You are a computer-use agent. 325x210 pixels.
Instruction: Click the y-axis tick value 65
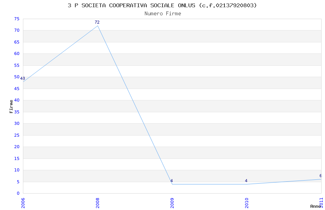(x=17, y=42)
